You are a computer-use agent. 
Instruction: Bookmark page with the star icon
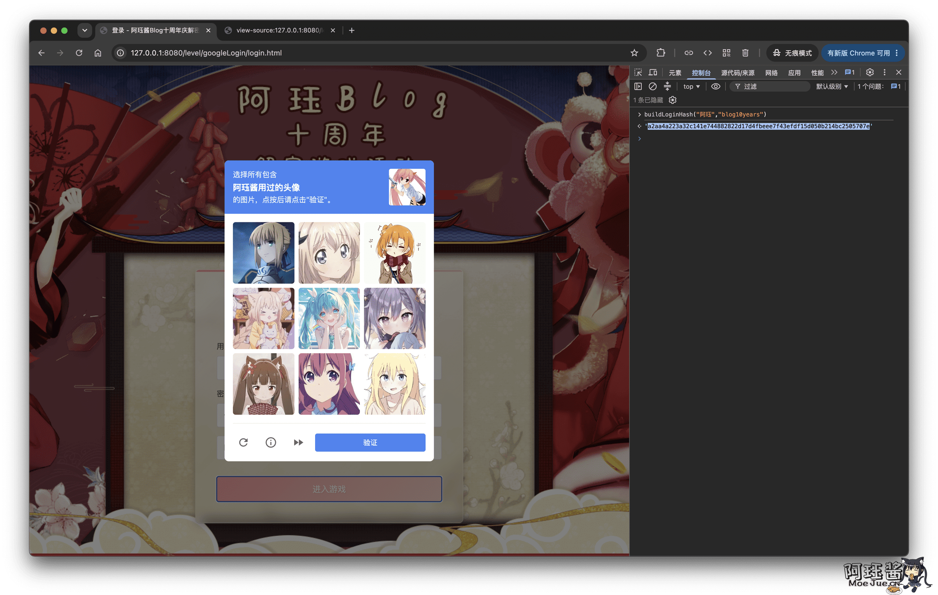point(634,53)
